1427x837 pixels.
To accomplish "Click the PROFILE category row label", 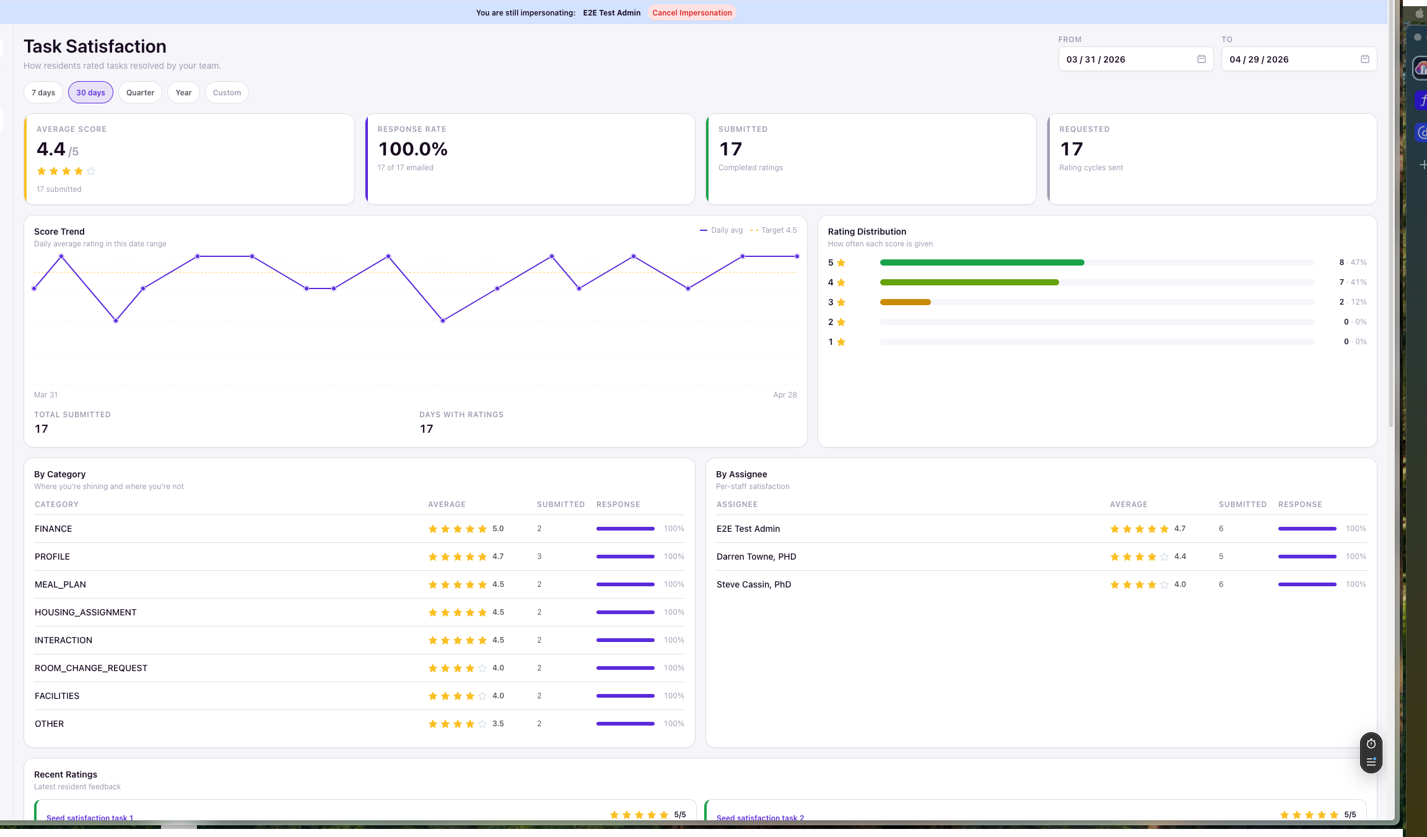I will [52, 557].
